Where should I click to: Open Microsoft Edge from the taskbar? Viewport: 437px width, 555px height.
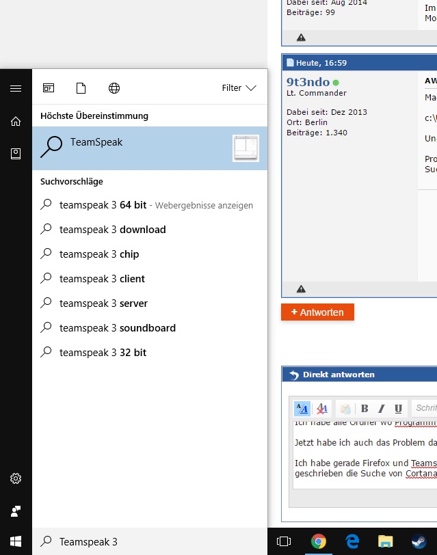click(352, 541)
